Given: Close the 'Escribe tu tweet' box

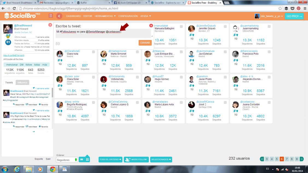Looking at the screenshot, I should click(151, 26).
